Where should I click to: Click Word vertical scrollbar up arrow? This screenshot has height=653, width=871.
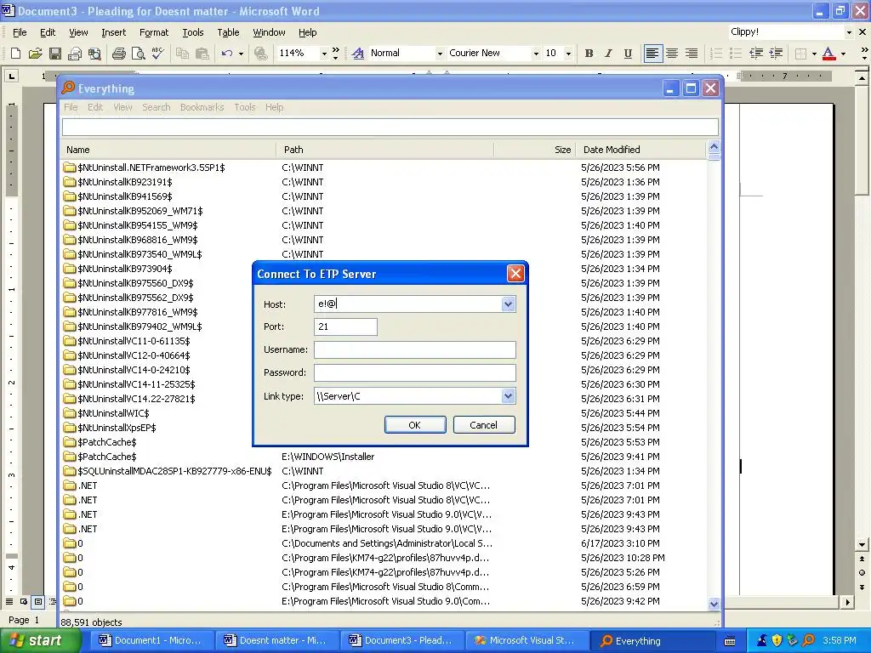coord(862,77)
